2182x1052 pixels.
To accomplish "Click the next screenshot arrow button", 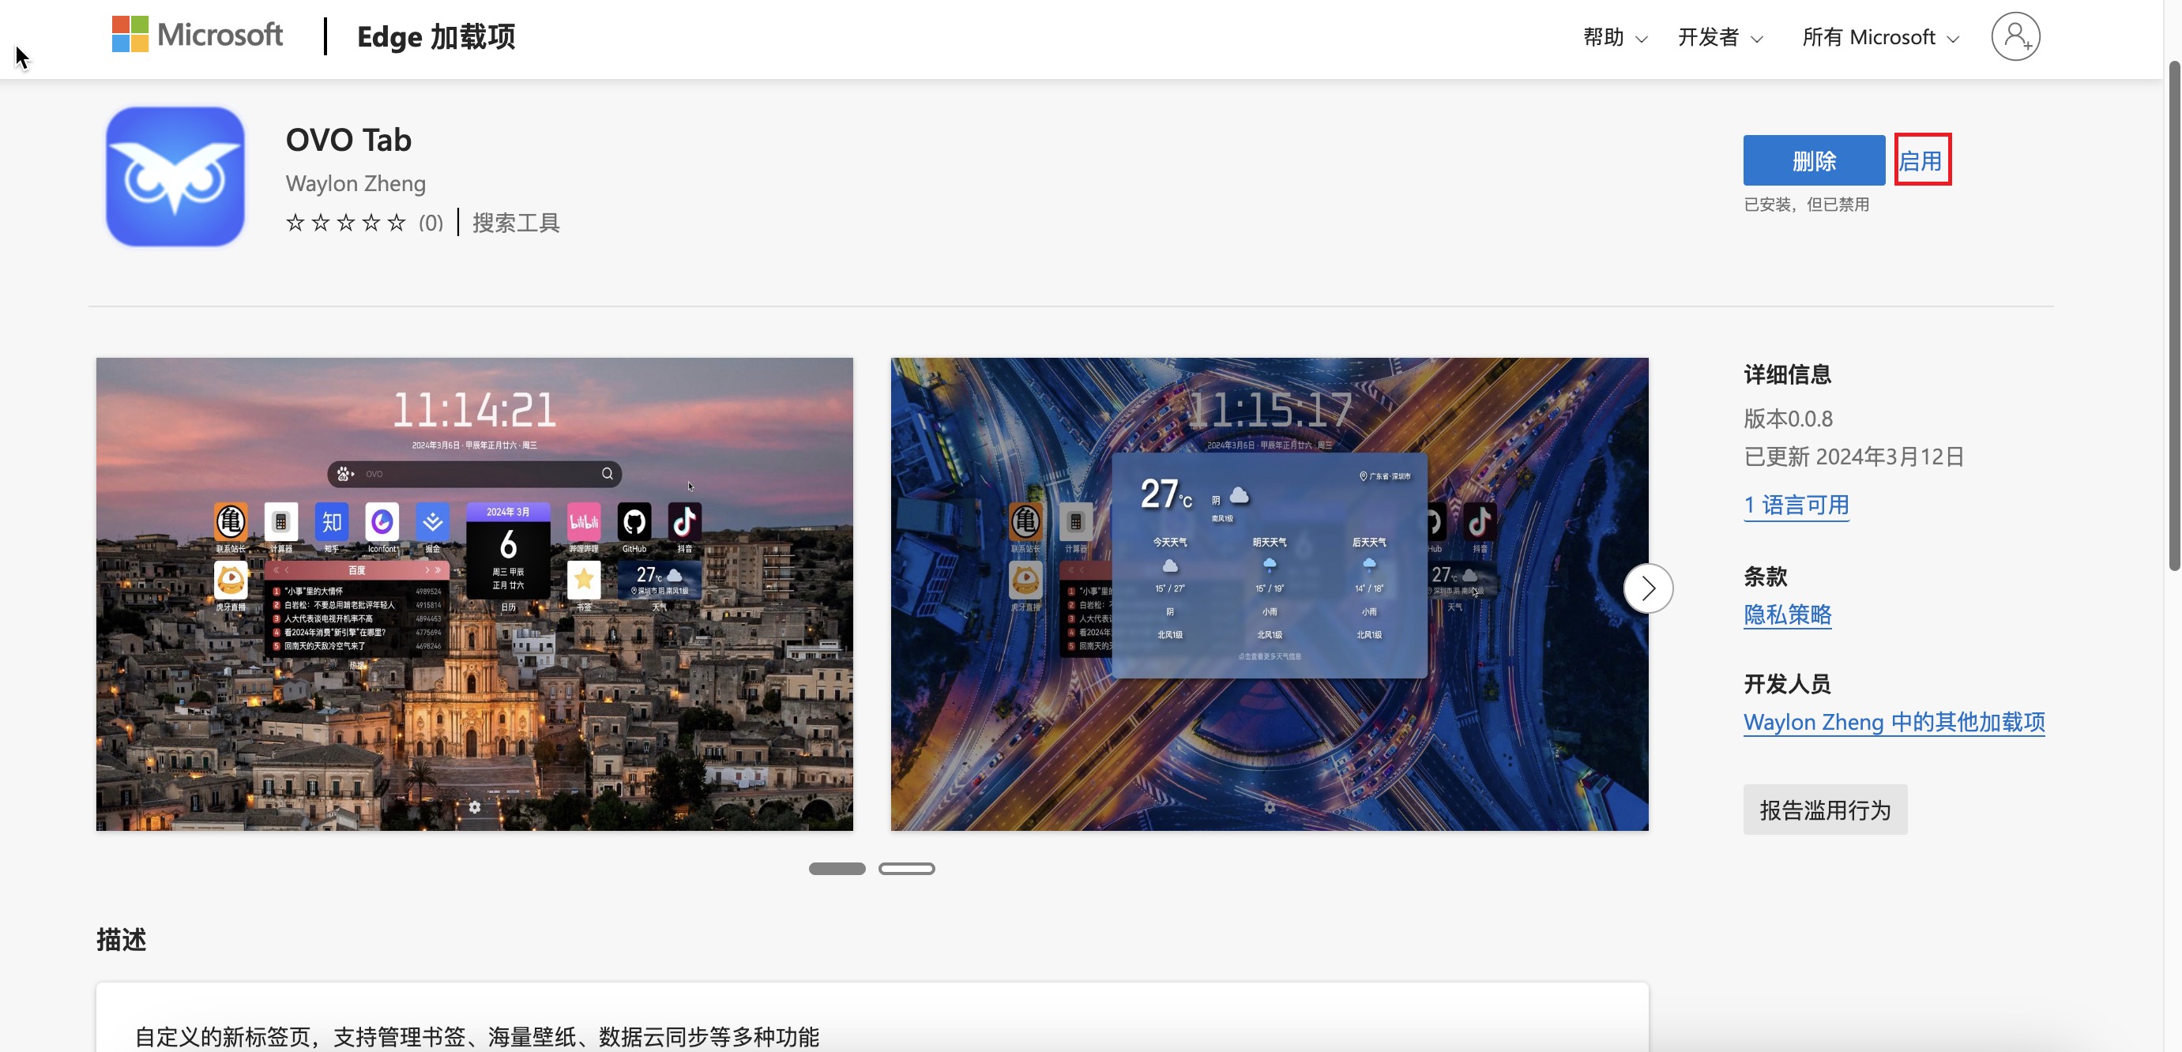I will (1647, 588).
